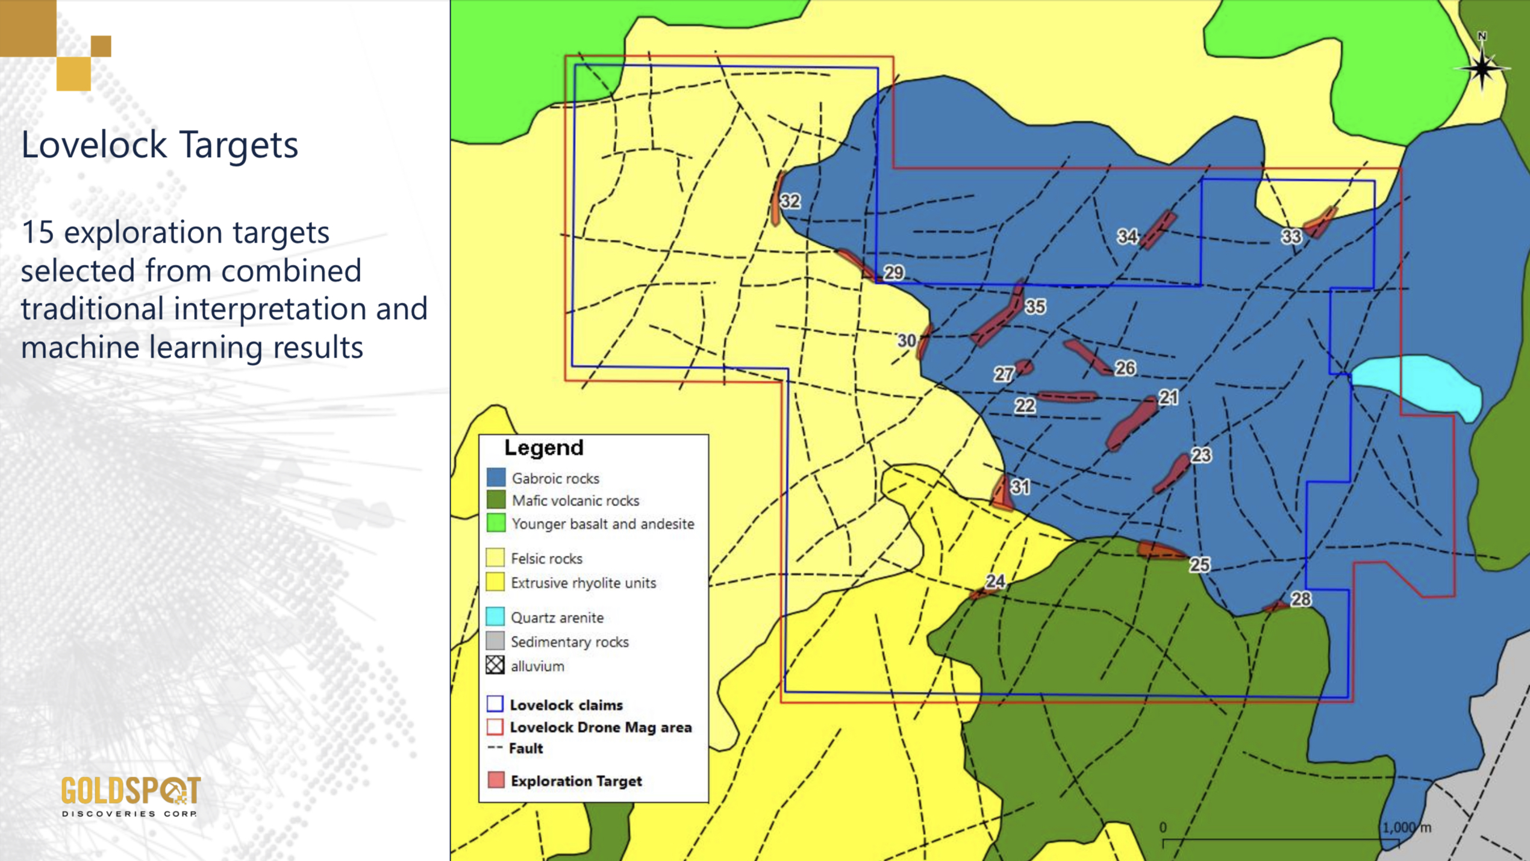Click the Gabroic rocks blue legend swatch

pyautogui.click(x=496, y=478)
